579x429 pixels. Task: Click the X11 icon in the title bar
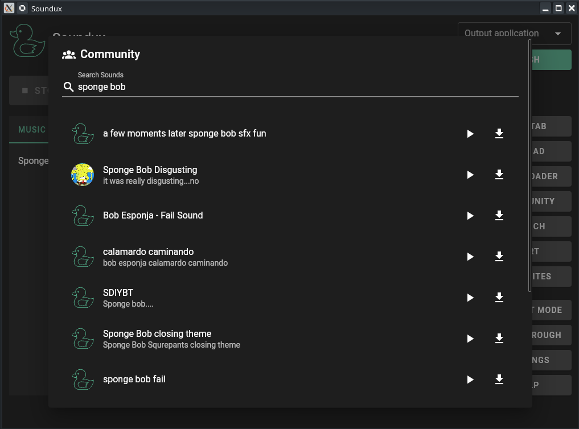click(x=9, y=8)
